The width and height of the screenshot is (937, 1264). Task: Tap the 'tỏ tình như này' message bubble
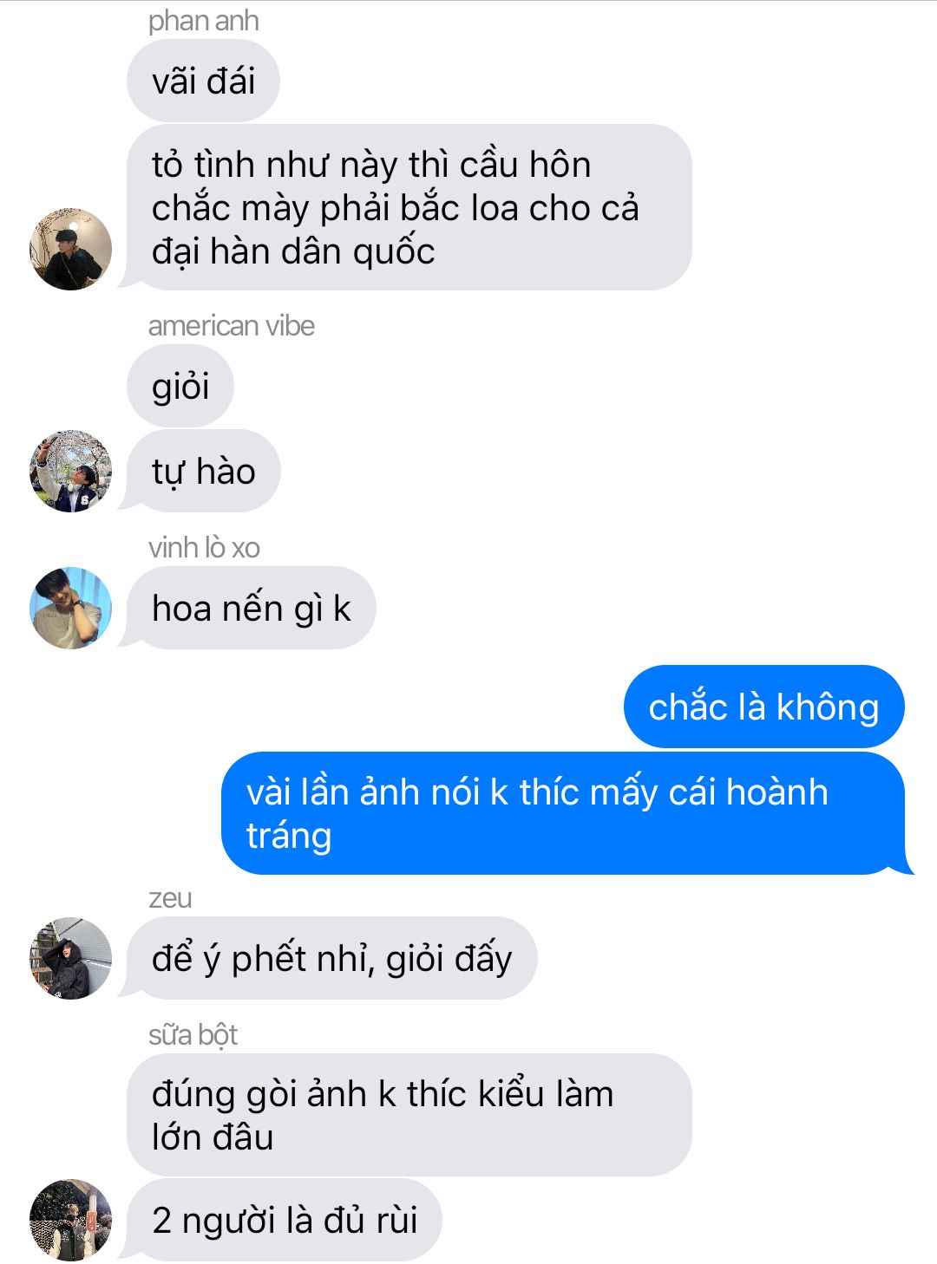409,207
